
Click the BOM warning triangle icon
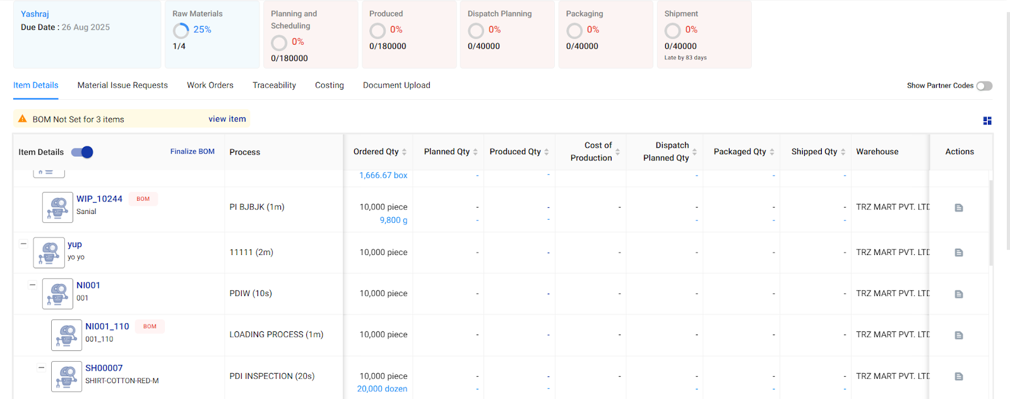coord(23,119)
